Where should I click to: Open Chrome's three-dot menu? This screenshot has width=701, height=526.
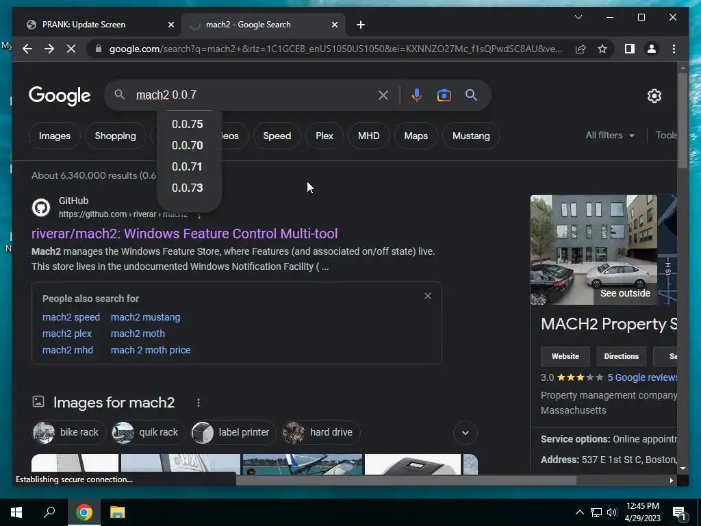674,49
